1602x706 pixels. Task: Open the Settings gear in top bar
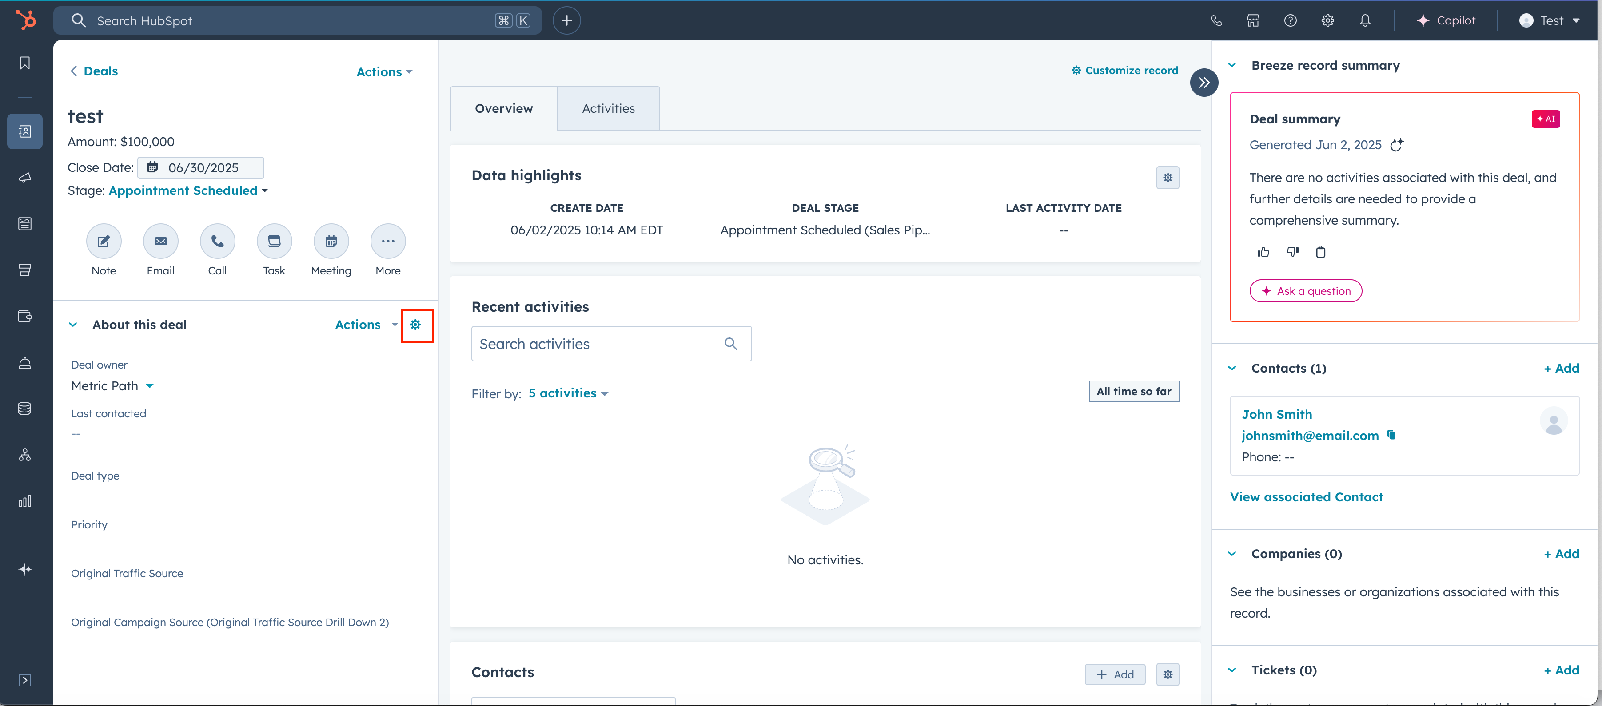pyautogui.click(x=1328, y=20)
